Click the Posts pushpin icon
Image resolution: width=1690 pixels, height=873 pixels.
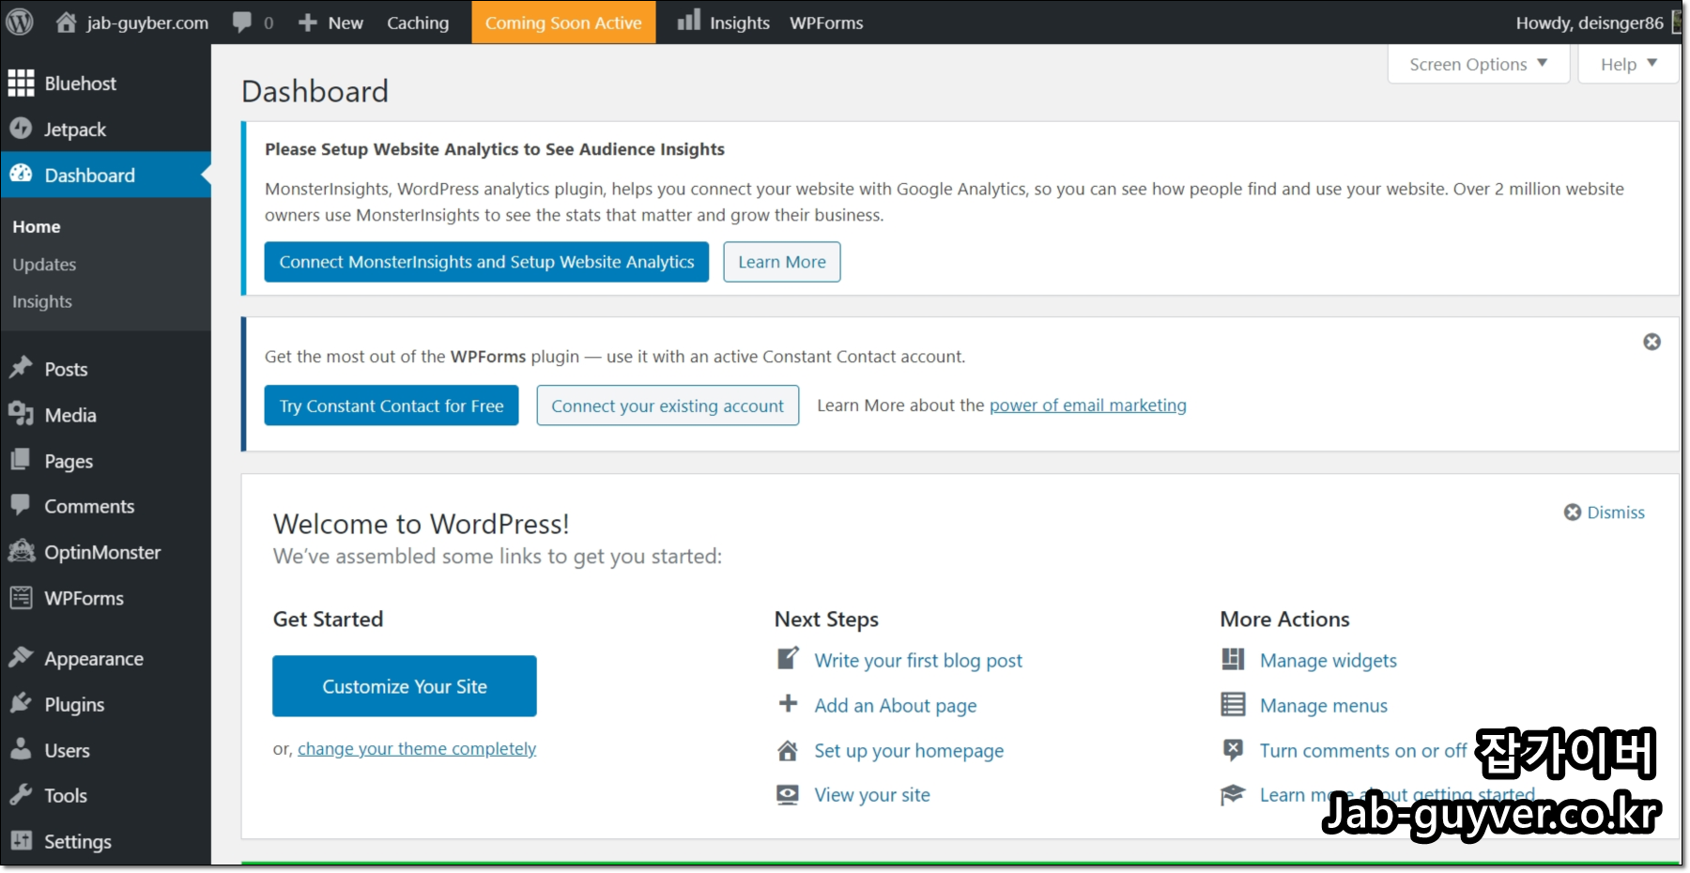21,368
